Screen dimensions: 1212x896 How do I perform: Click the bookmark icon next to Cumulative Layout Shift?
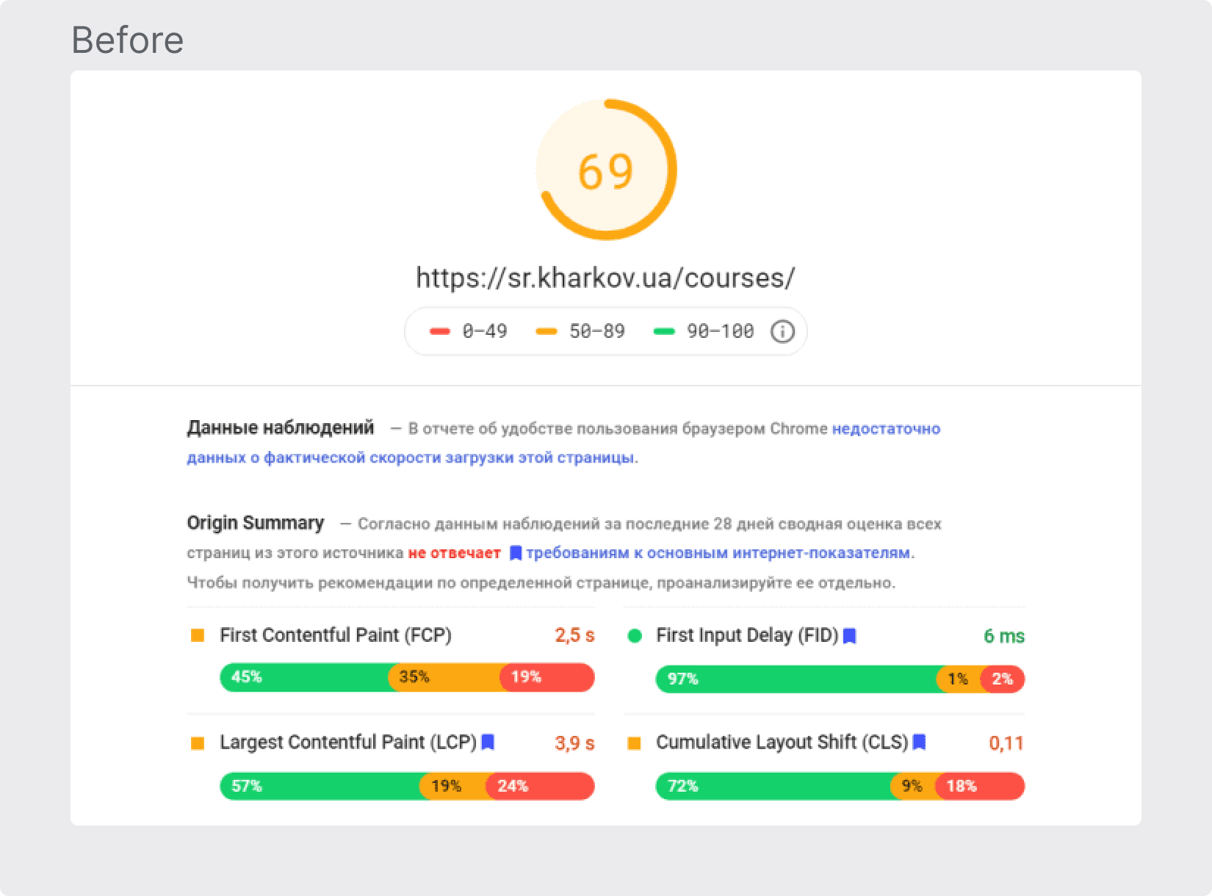[919, 743]
